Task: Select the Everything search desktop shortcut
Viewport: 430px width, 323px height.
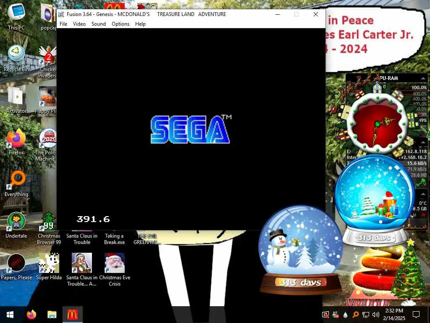Action: (16, 184)
